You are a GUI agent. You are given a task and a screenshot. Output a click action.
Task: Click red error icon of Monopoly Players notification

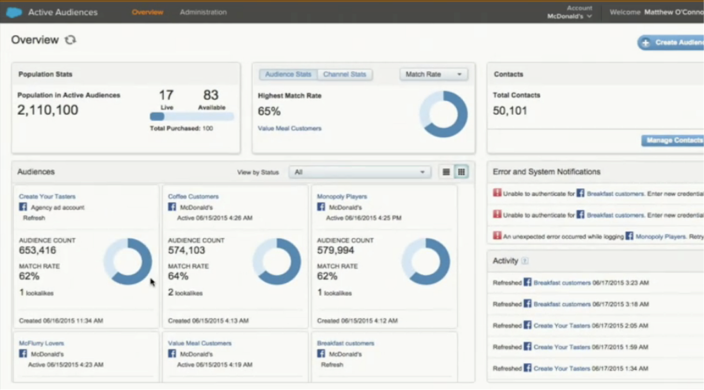click(x=497, y=236)
